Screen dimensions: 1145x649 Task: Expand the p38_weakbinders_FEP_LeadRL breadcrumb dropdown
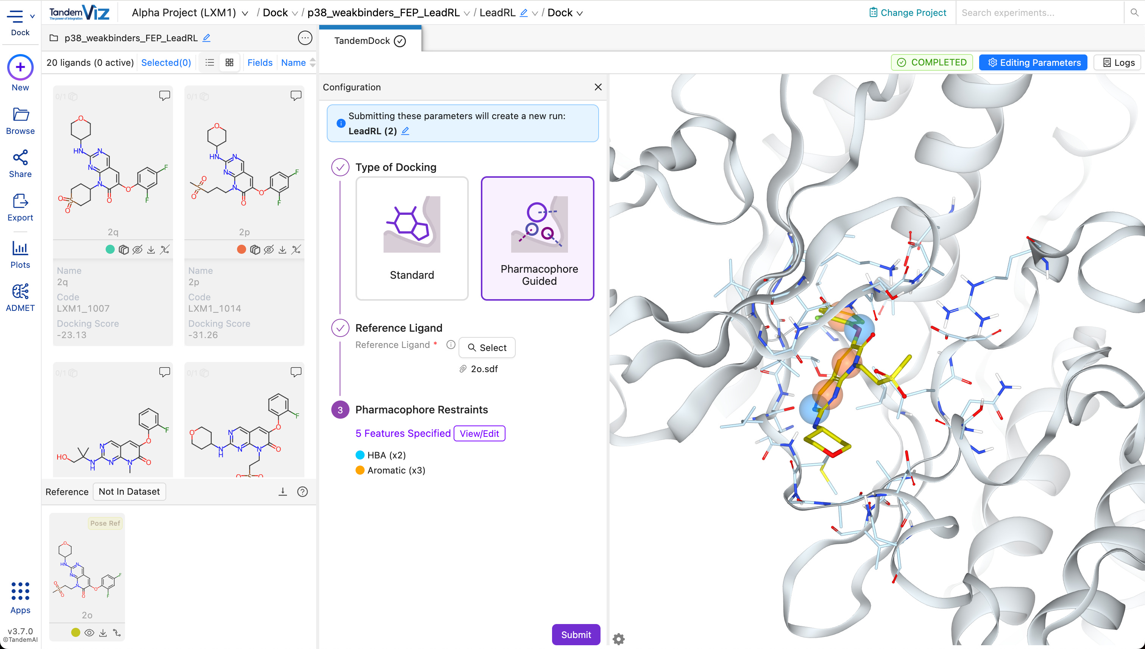pyautogui.click(x=466, y=13)
